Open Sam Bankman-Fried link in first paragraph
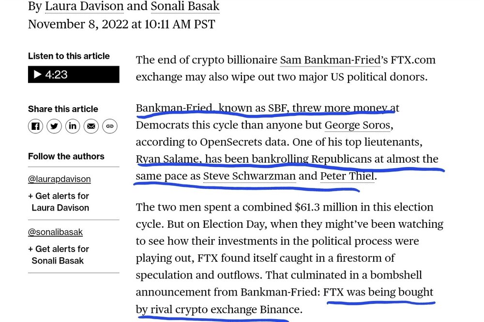This screenshot has width=484, height=322. [x=328, y=60]
